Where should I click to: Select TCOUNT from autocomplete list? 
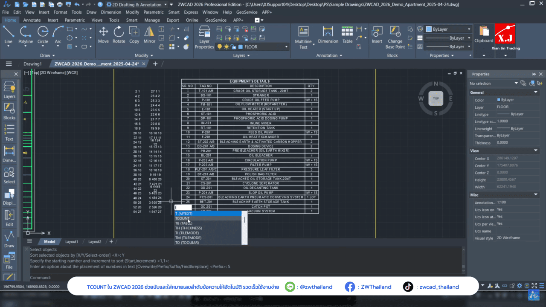(182, 218)
